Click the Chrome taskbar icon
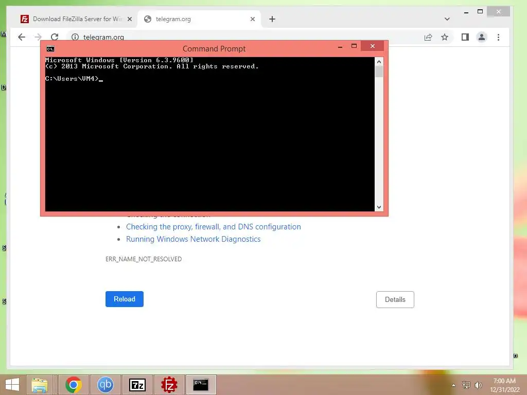Screen dimensions: 527x395 (x=74, y=385)
